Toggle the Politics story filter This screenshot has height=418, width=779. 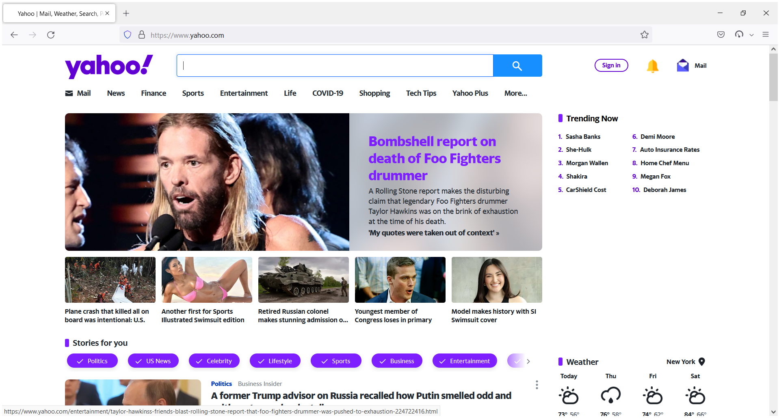(x=92, y=361)
